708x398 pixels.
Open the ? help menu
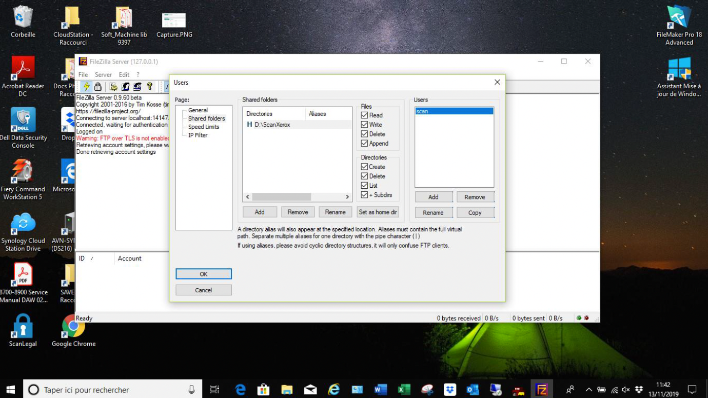tap(138, 74)
